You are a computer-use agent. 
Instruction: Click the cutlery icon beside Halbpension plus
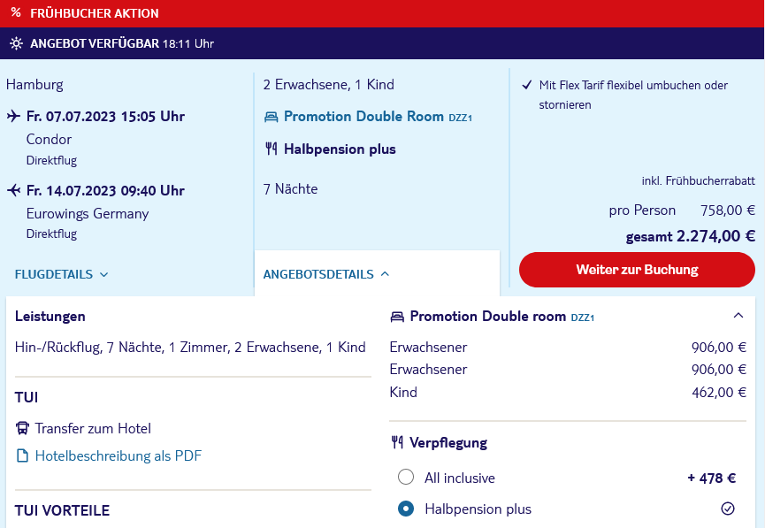272,149
